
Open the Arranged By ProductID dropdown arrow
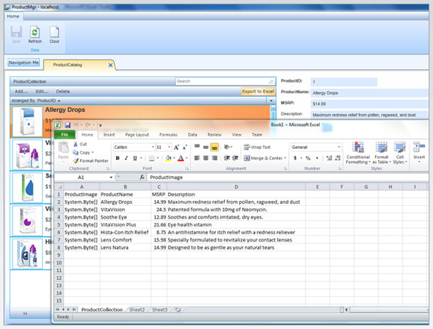[271, 101]
